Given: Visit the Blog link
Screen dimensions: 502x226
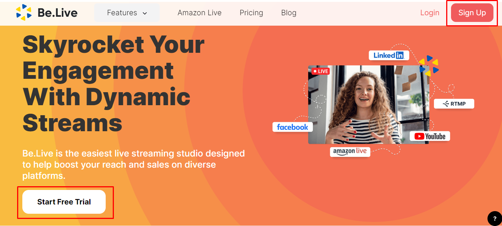Looking at the screenshot, I should coord(289,13).
